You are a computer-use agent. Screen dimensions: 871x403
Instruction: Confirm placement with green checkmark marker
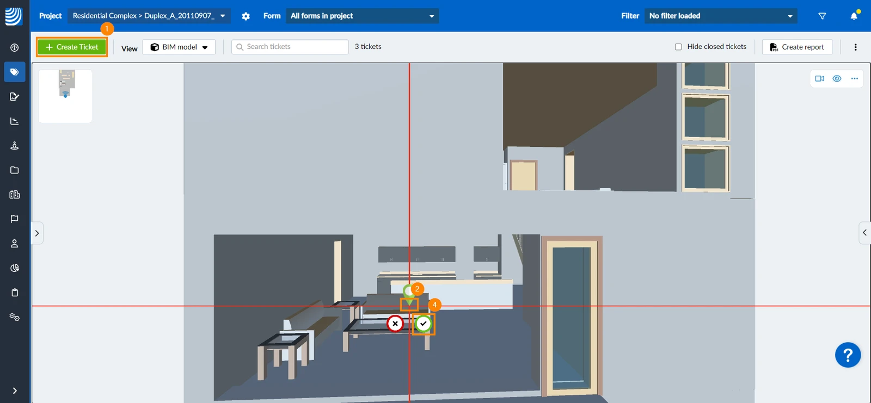click(x=424, y=324)
